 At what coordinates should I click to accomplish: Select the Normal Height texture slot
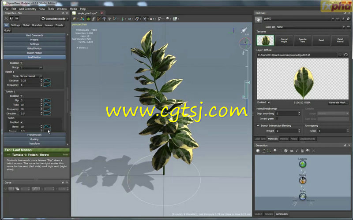click(284, 40)
